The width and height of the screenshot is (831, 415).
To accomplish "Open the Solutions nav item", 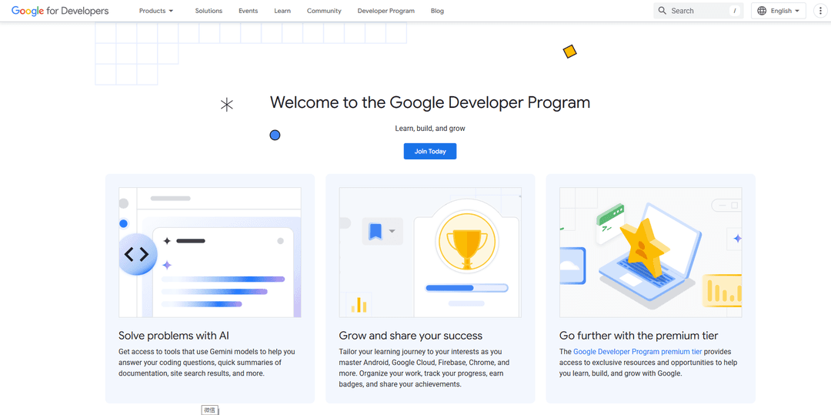I will point(209,11).
